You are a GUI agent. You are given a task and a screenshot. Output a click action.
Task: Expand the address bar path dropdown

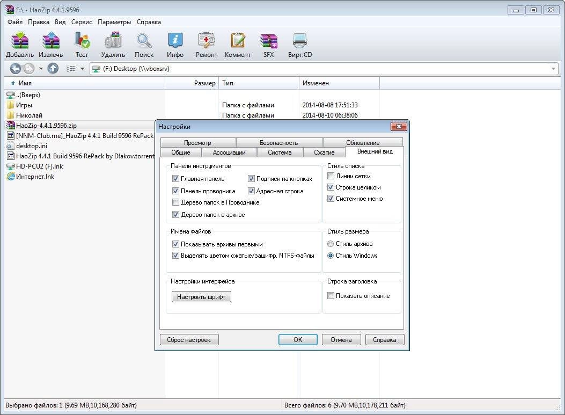(x=553, y=69)
